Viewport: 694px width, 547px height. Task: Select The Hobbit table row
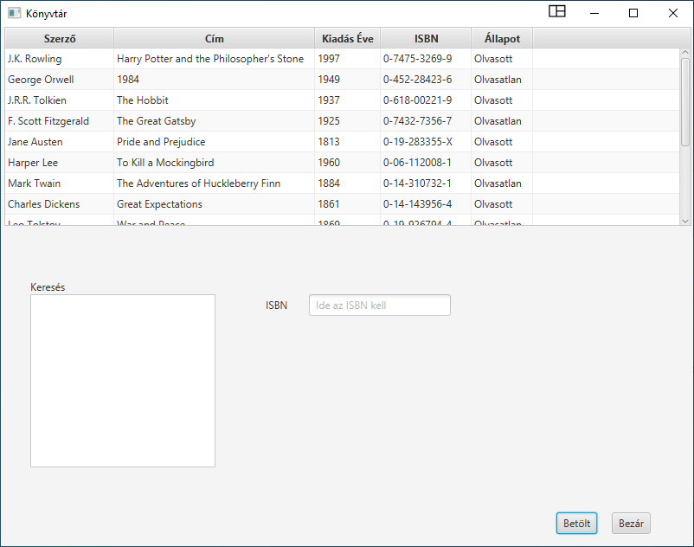pos(260,100)
